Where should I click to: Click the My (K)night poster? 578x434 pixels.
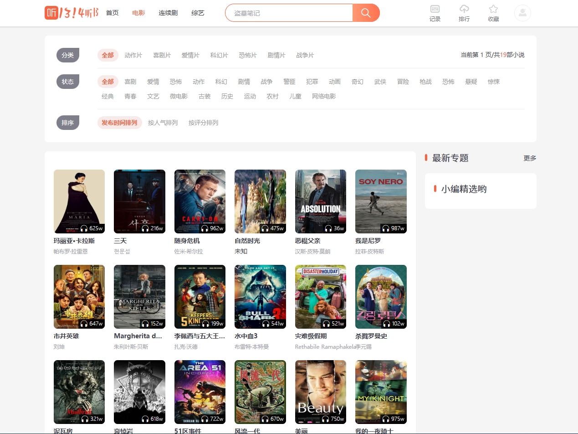point(381,392)
